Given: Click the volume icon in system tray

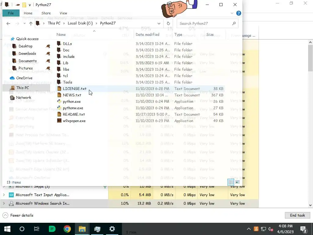Looking at the screenshot, I should pyautogui.click(x=271, y=229).
